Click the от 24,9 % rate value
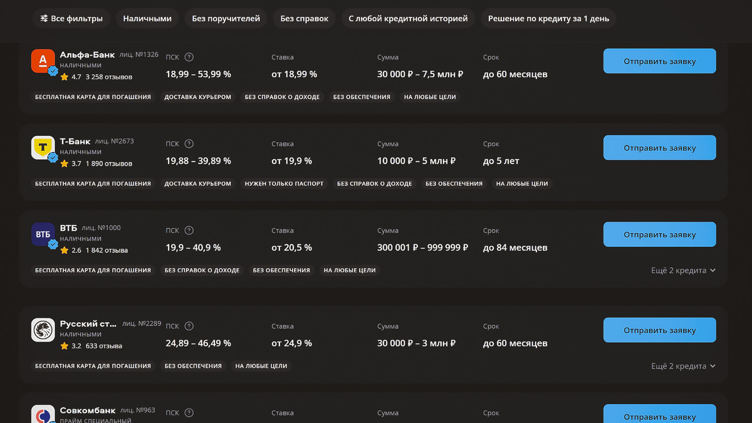The image size is (752, 423). pos(291,343)
